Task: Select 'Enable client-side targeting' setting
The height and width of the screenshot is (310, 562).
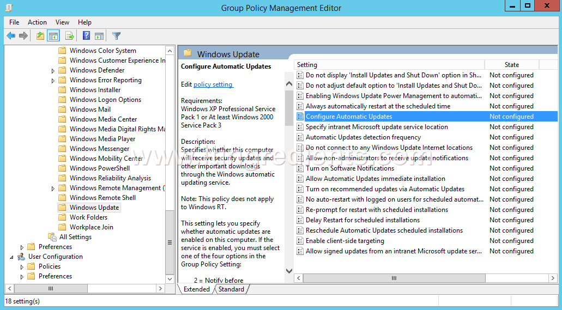Action: [345, 241]
